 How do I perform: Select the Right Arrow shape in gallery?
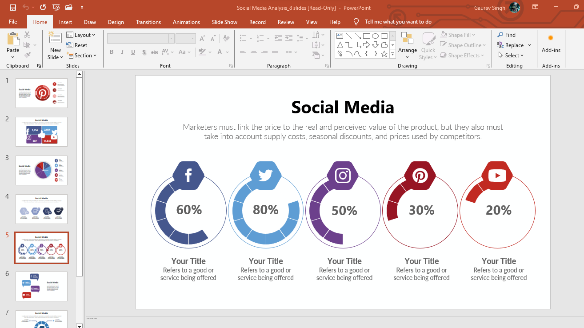(367, 45)
